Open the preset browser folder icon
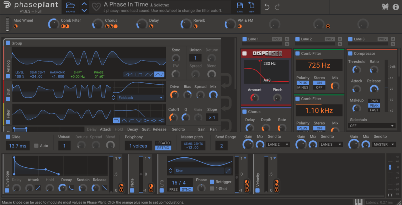 [x=70, y=5]
